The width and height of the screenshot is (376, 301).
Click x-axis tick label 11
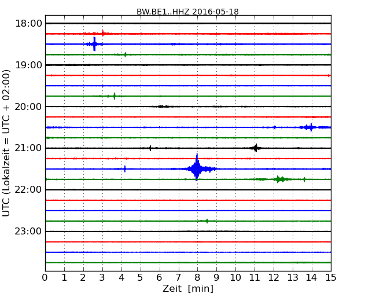255,278
